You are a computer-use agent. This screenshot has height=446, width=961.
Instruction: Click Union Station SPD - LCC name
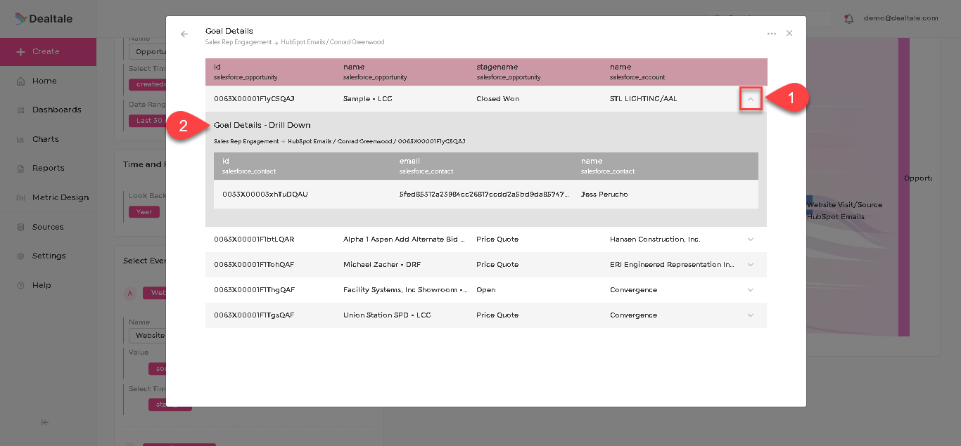pyautogui.click(x=387, y=315)
